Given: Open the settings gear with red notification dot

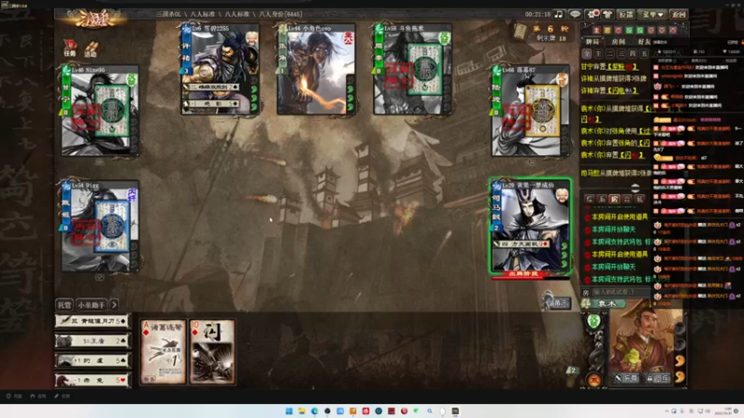Looking at the screenshot, I should [x=592, y=14].
